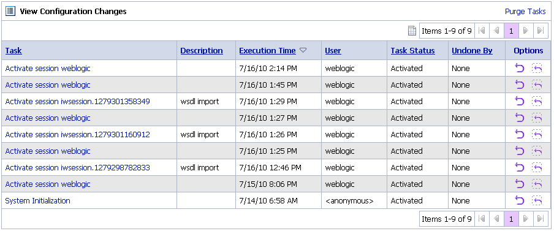554x231 pixels.
Task: Click the 7/16/10 12:46 PM execution time
Action: [x=270, y=168]
